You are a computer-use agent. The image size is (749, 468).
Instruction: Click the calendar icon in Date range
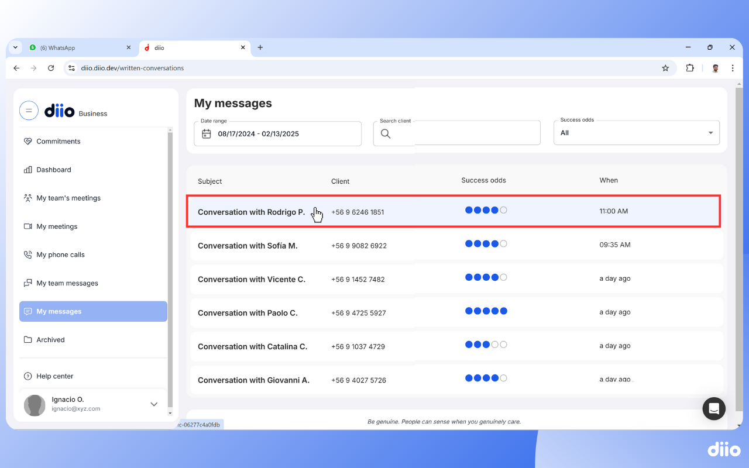pos(207,134)
